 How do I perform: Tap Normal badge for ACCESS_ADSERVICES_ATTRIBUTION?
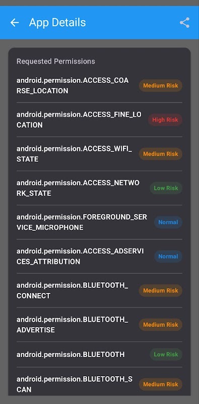(x=168, y=257)
